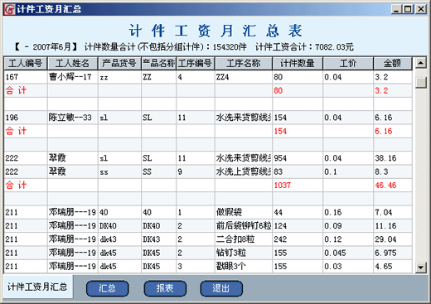
Task: Click the 工价 column header
Action: [x=348, y=64]
